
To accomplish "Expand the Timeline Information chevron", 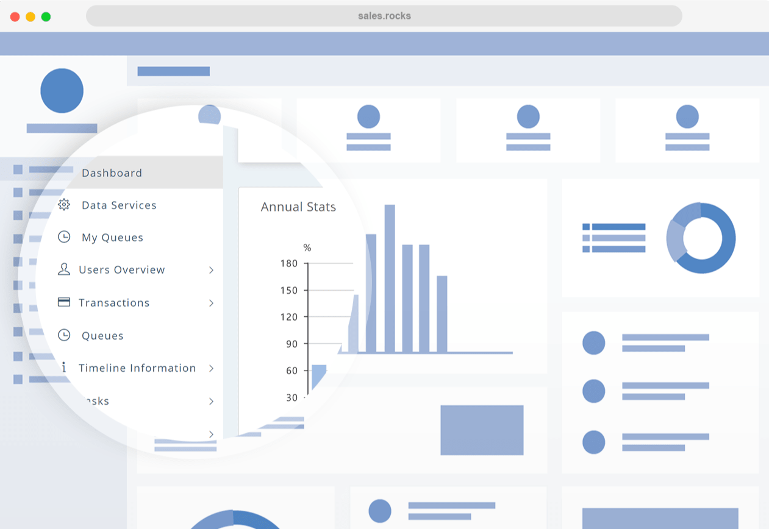I will point(211,368).
